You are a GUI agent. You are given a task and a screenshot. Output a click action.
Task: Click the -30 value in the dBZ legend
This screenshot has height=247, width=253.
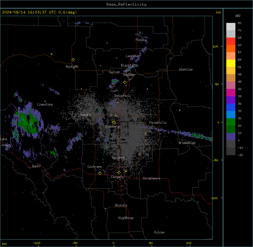click(x=240, y=155)
